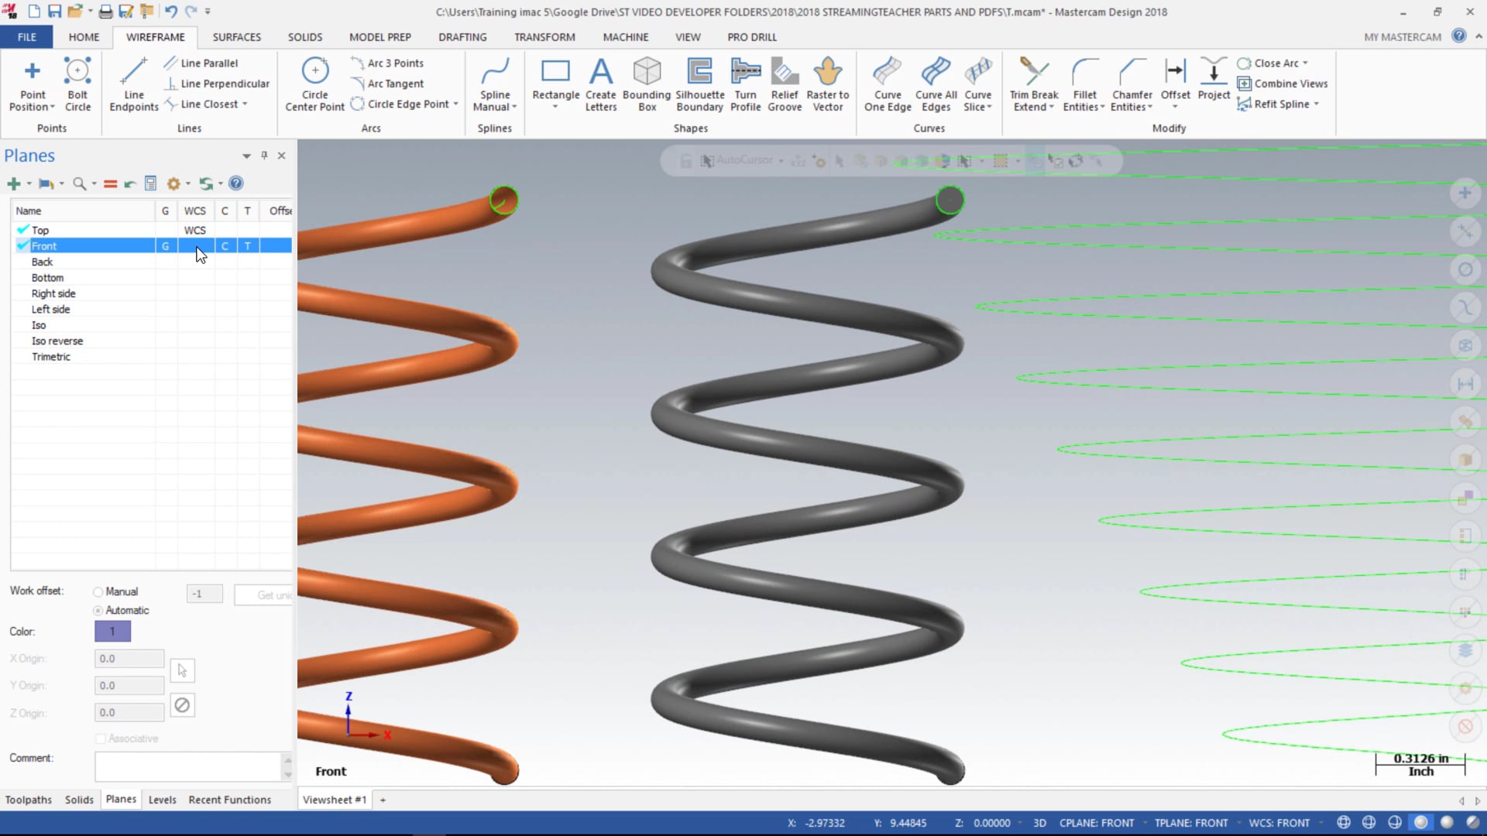Click the Project modify tool
This screenshot has height=836, width=1487.
pyautogui.click(x=1214, y=77)
